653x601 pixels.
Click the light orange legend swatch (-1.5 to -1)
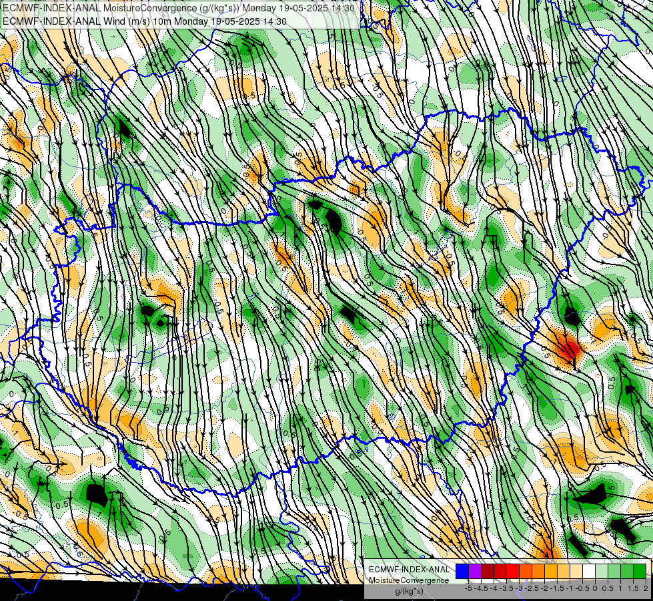coord(564,572)
